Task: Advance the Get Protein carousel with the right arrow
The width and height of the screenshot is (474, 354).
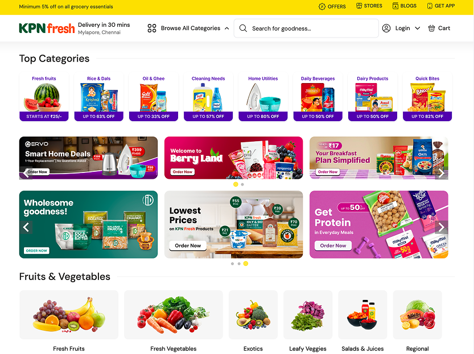Action: coord(442,227)
